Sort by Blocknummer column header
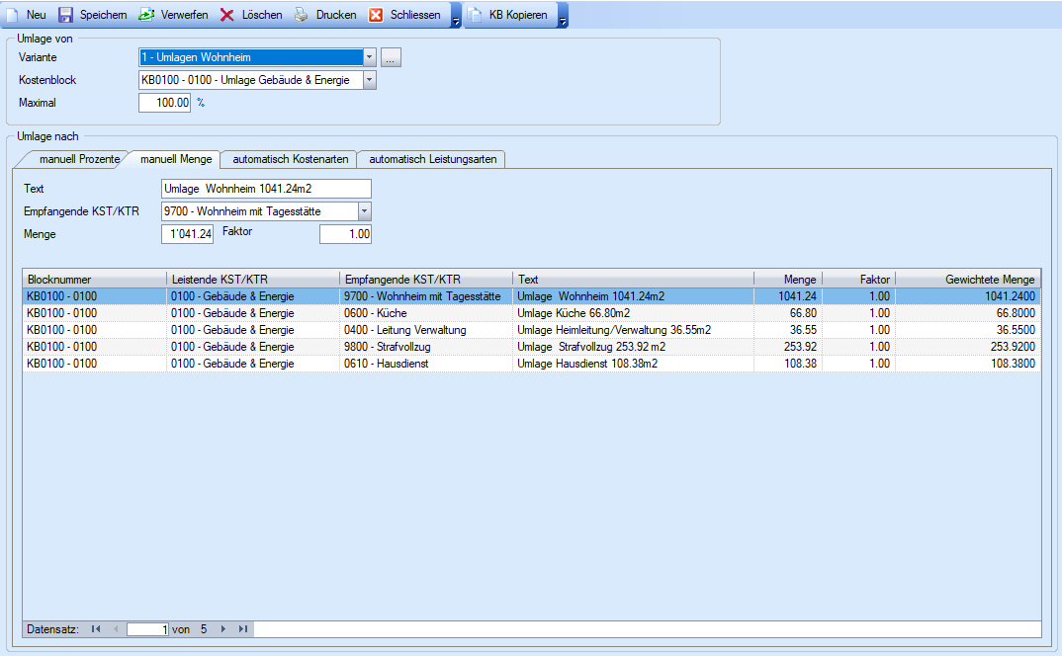The height and width of the screenshot is (656, 1062). pyautogui.click(x=95, y=279)
